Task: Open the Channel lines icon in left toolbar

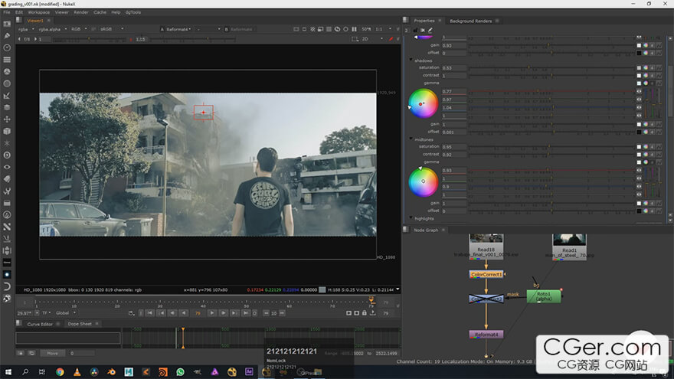Action: (7, 60)
